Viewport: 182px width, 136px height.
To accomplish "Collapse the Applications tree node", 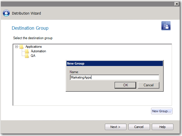I will click(x=16, y=47).
